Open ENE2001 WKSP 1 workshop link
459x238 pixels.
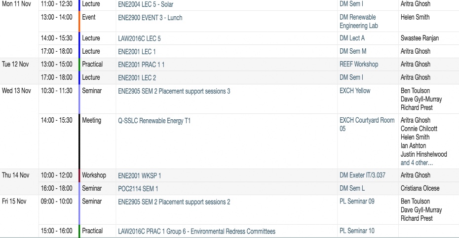click(139, 176)
